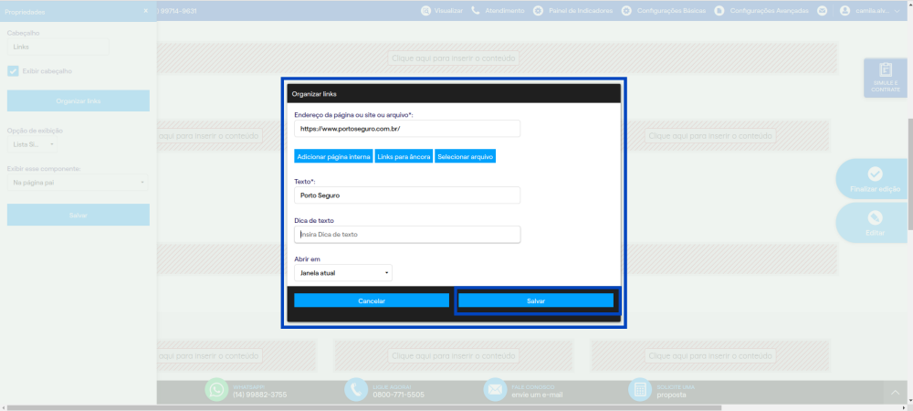Click the vertical page scrollbar
This screenshot has width=913, height=411.
click(x=910, y=174)
